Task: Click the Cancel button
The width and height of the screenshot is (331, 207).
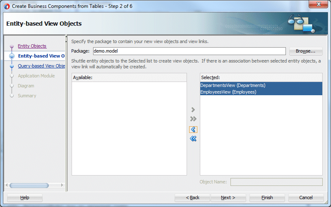Action: pyautogui.click(x=306, y=198)
